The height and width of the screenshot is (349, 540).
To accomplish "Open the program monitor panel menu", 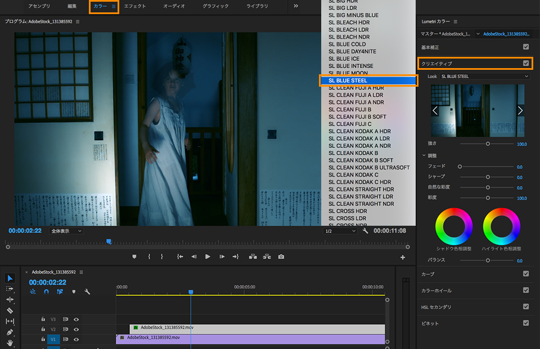I will 78,22.
